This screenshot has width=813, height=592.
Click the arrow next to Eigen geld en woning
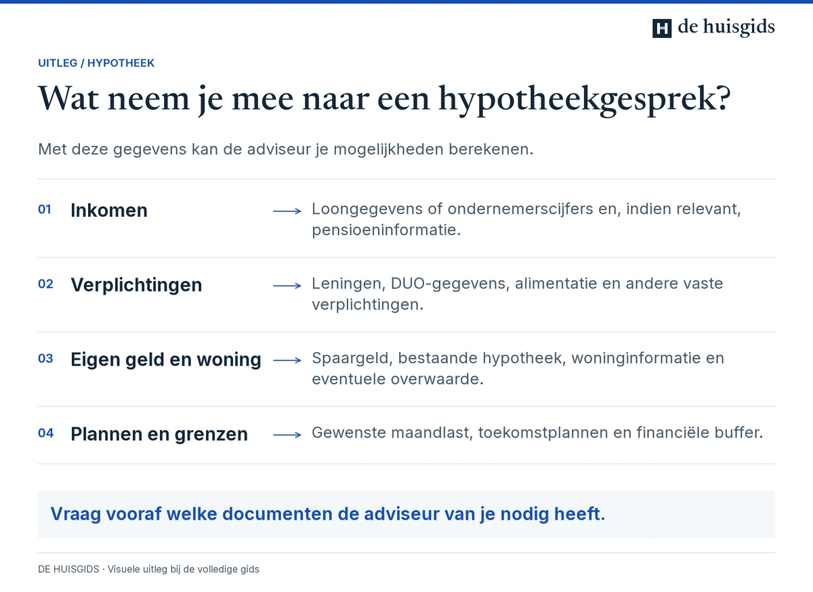tap(287, 360)
